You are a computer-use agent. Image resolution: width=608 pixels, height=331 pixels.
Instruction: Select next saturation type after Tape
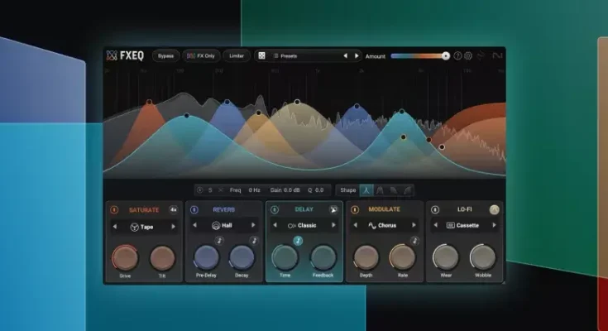click(x=173, y=226)
